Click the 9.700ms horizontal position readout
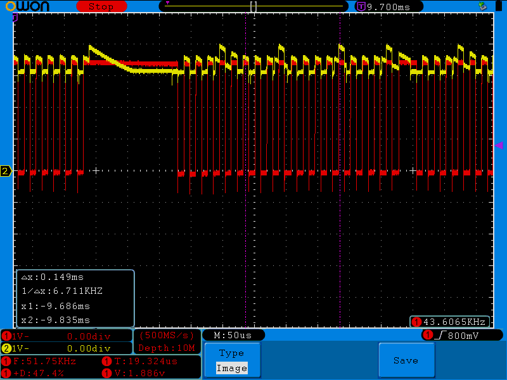Image resolution: width=507 pixels, height=380 pixels. 388,7
